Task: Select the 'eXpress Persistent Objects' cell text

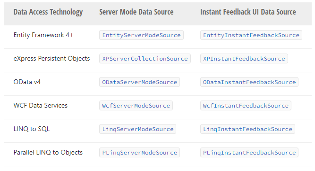Action: [51, 58]
